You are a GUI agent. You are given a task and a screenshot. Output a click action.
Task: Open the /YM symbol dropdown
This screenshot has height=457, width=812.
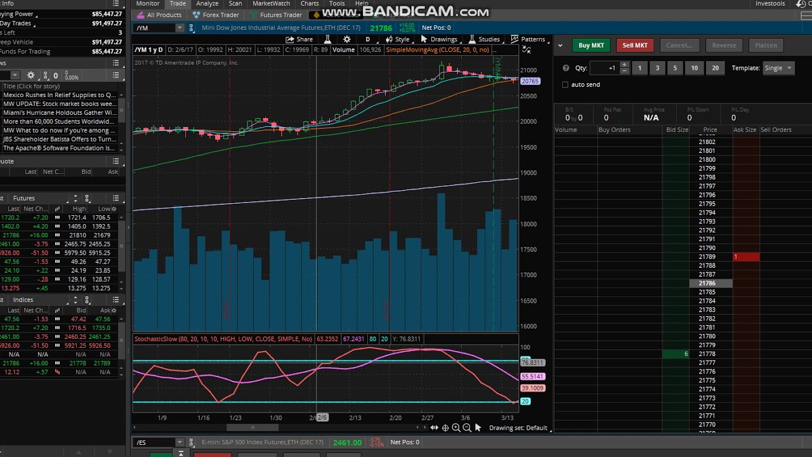click(180, 28)
